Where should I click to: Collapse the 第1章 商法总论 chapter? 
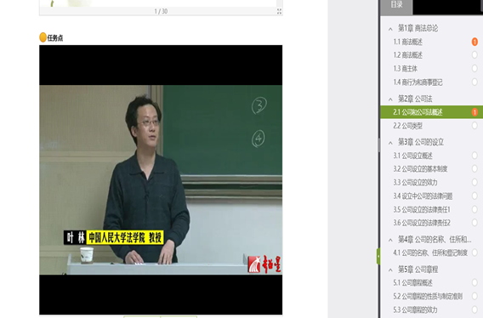(x=390, y=29)
